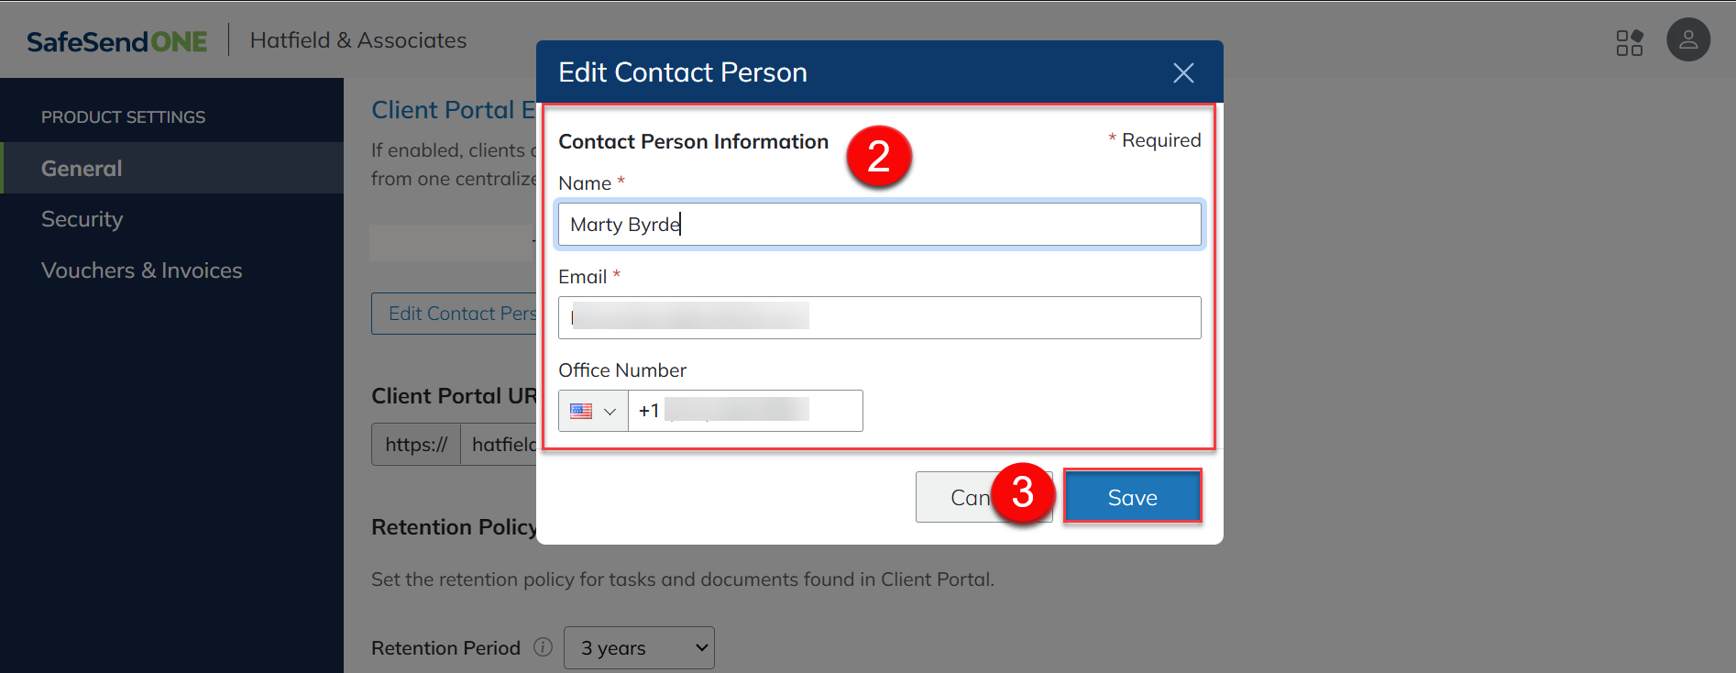1736x673 pixels.
Task: Click the Retention Period info icon
Action: [x=543, y=647]
